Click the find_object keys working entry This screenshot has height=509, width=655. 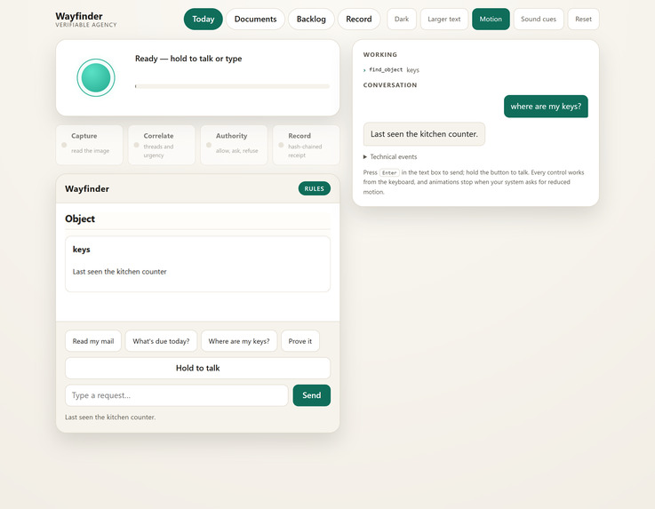pyautogui.click(x=391, y=69)
